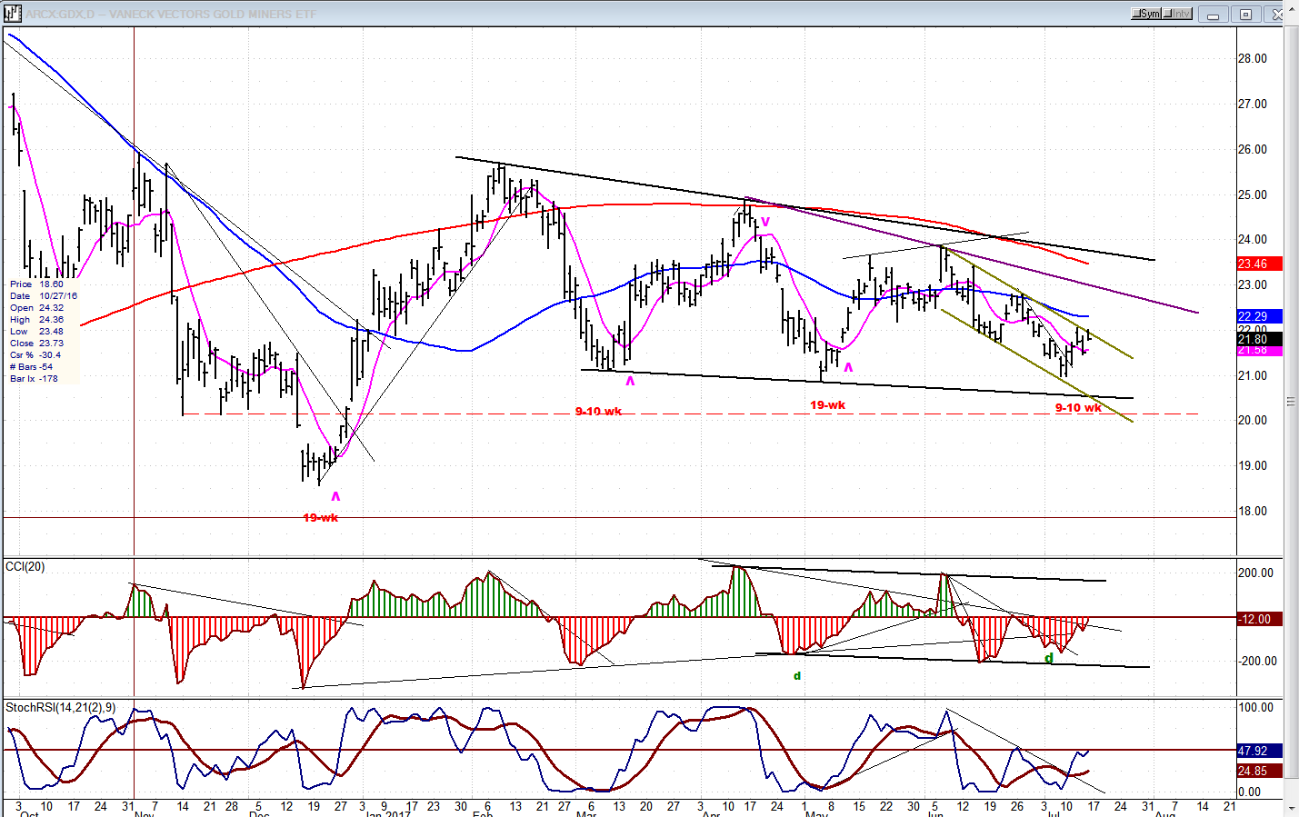Click the 19-wk cycle annotation near May
Image resolution: width=1299 pixels, height=817 pixels.
827,405
